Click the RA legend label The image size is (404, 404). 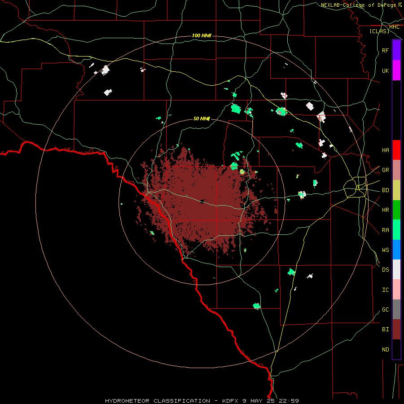pyautogui.click(x=385, y=230)
